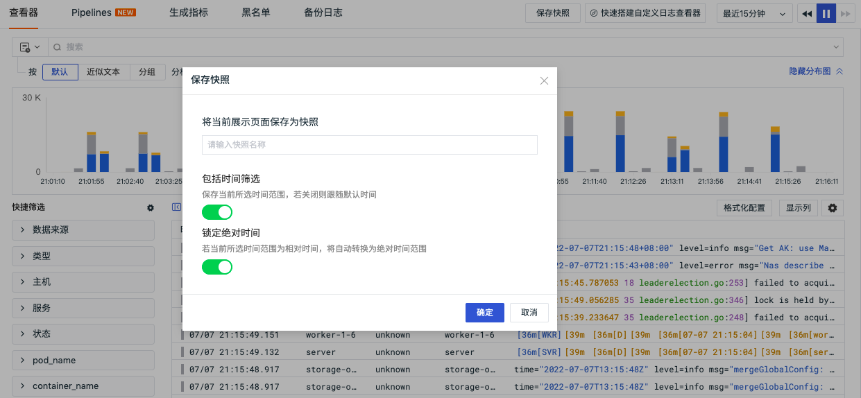
Task: Close the 保存快照 dialog with X
Action: [544, 80]
